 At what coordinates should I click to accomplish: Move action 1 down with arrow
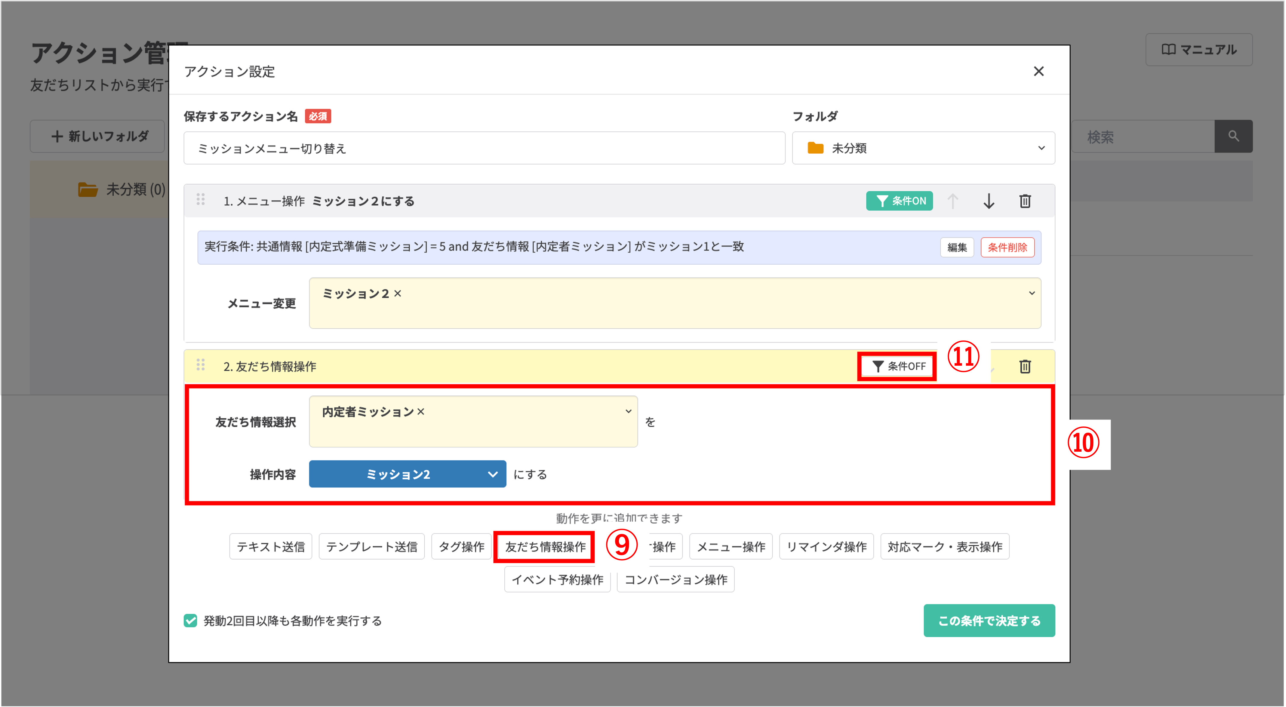pyautogui.click(x=989, y=201)
